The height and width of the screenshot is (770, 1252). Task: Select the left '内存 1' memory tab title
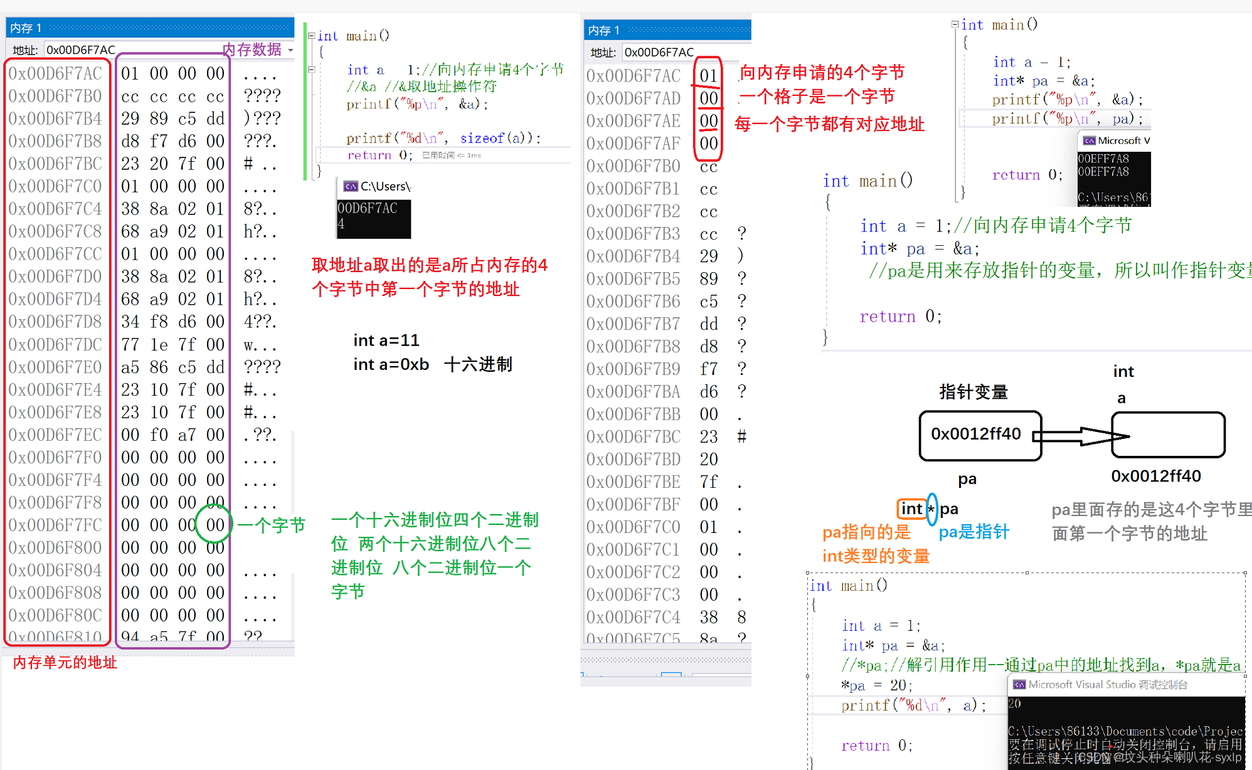26,28
